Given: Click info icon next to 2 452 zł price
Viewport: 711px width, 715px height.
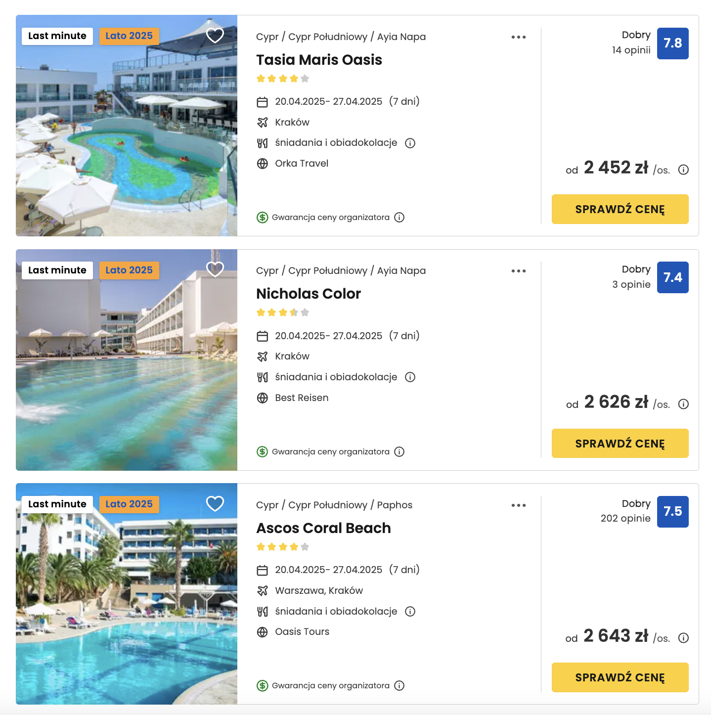Looking at the screenshot, I should [x=683, y=170].
